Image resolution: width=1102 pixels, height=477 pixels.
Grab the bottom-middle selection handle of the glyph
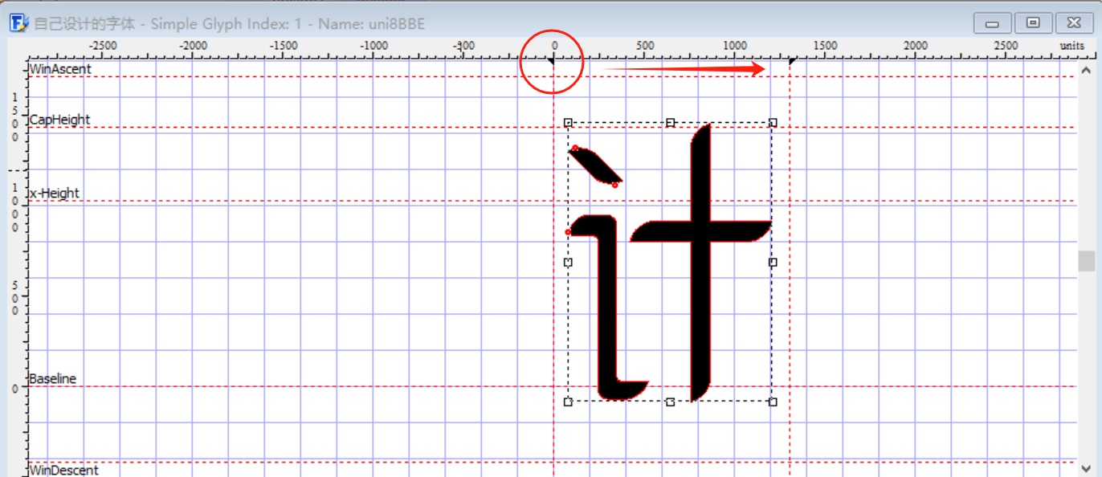click(670, 402)
